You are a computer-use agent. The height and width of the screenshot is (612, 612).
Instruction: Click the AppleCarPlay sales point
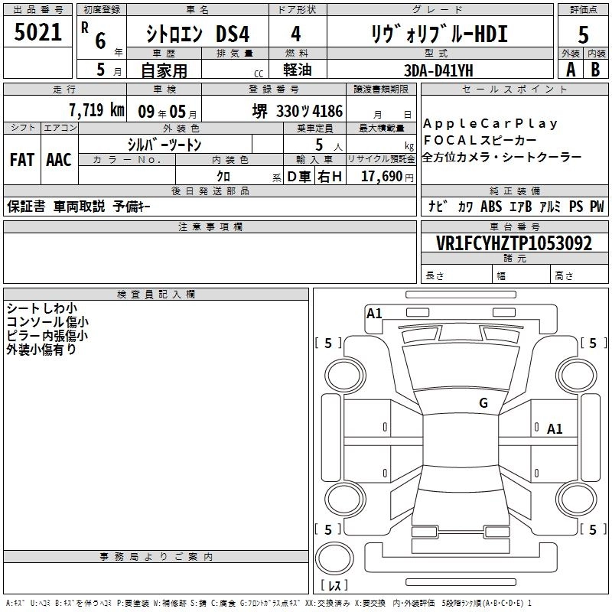pyautogui.click(x=490, y=123)
